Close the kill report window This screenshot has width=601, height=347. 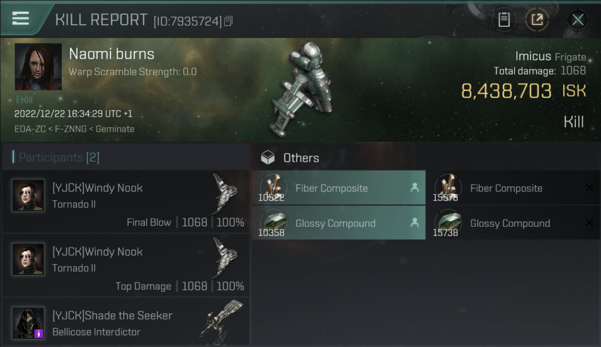[577, 20]
